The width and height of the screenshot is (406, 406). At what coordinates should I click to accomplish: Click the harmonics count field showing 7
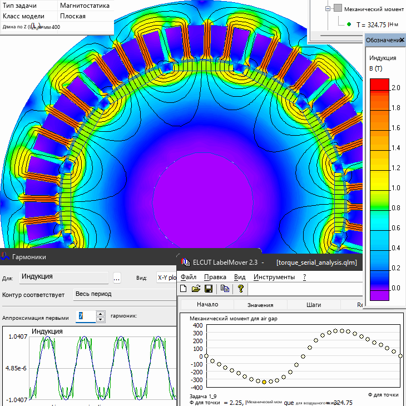86,316
